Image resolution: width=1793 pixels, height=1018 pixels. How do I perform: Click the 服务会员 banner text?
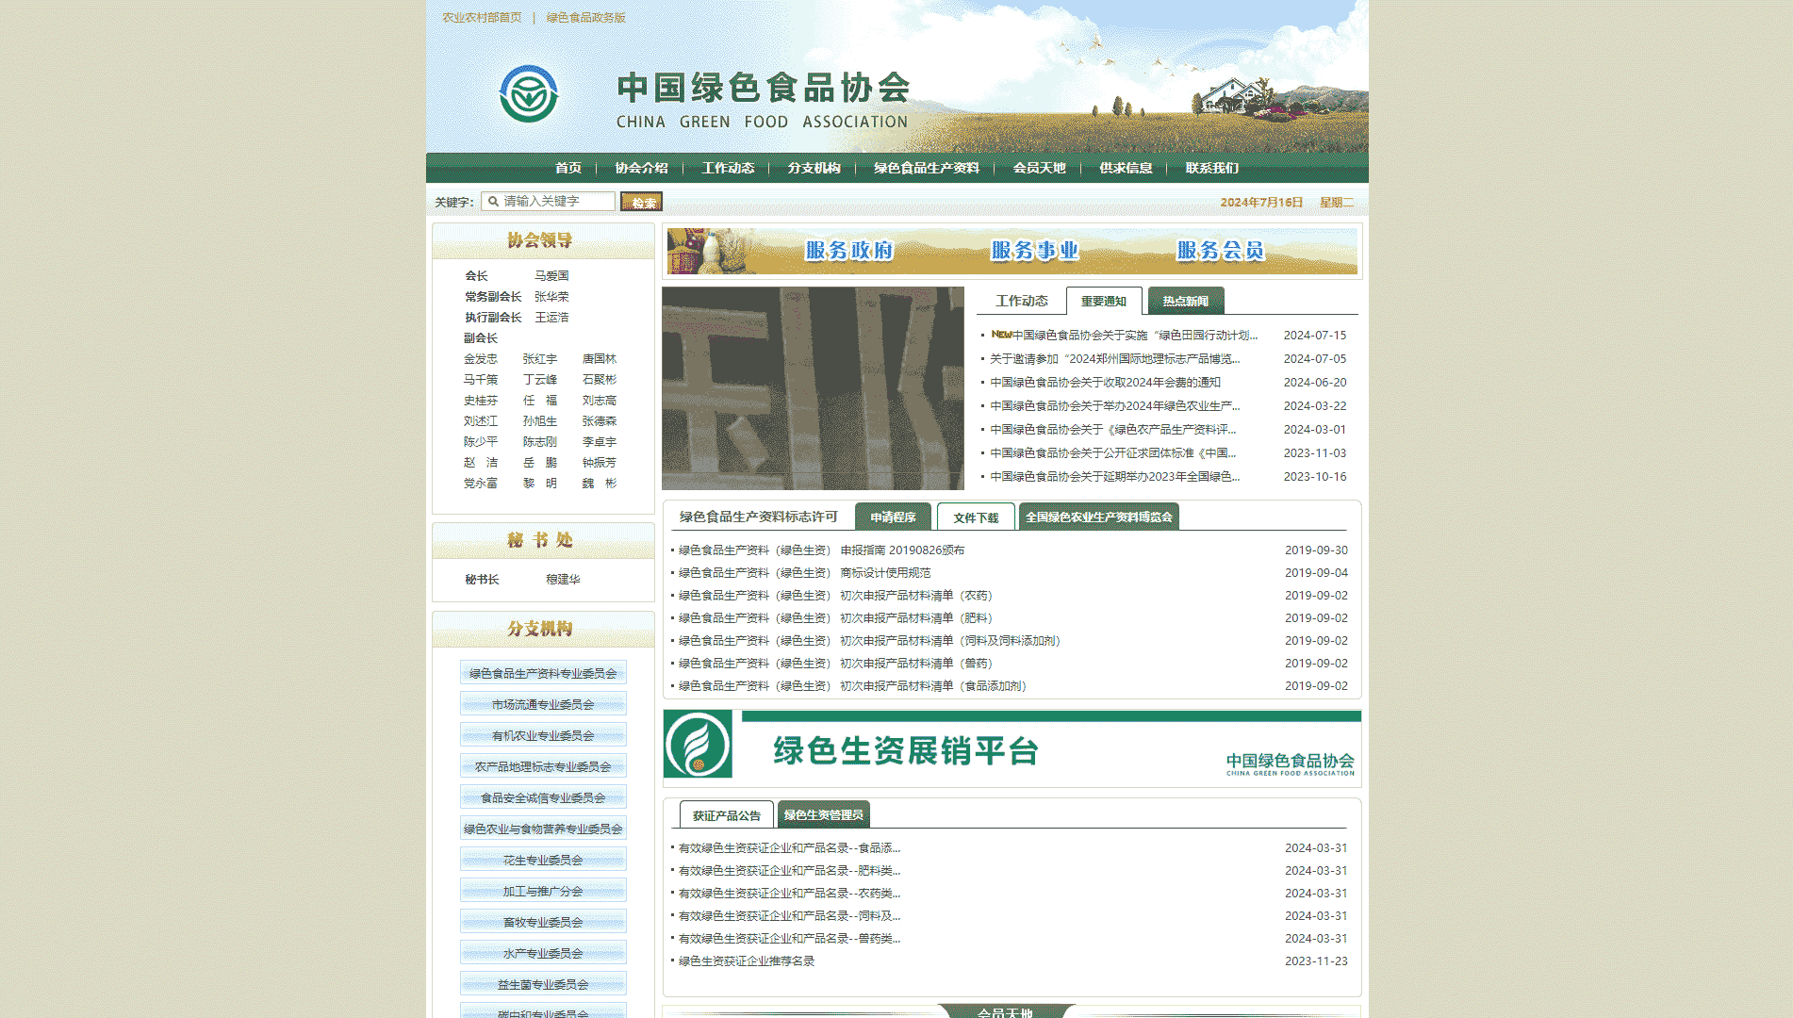pos(1221,251)
